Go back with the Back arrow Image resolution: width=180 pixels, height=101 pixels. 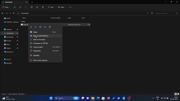point(3,13)
